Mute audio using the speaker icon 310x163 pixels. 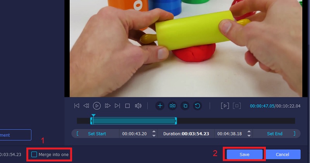[x=138, y=105]
